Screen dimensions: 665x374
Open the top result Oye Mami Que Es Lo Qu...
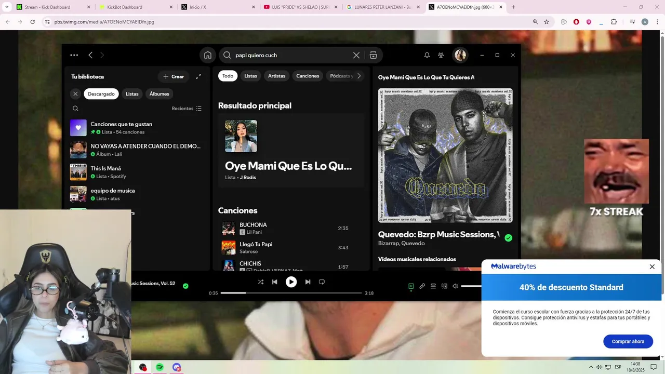pos(291,150)
